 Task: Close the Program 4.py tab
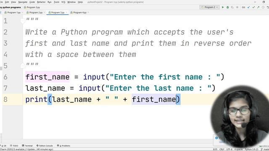pos(88,13)
